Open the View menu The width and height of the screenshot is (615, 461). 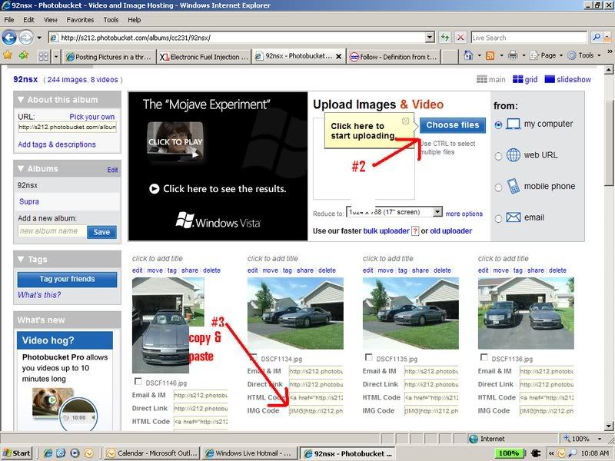click(x=50, y=20)
